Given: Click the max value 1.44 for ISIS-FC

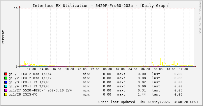Looking at the screenshot, I should click(x=142, y=94).
